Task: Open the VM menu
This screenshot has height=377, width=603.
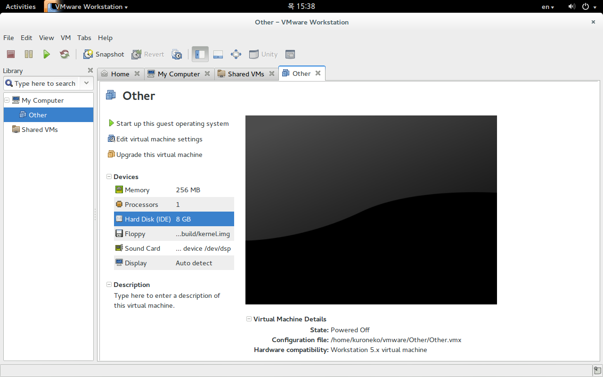Action: (x=65, y=38)
